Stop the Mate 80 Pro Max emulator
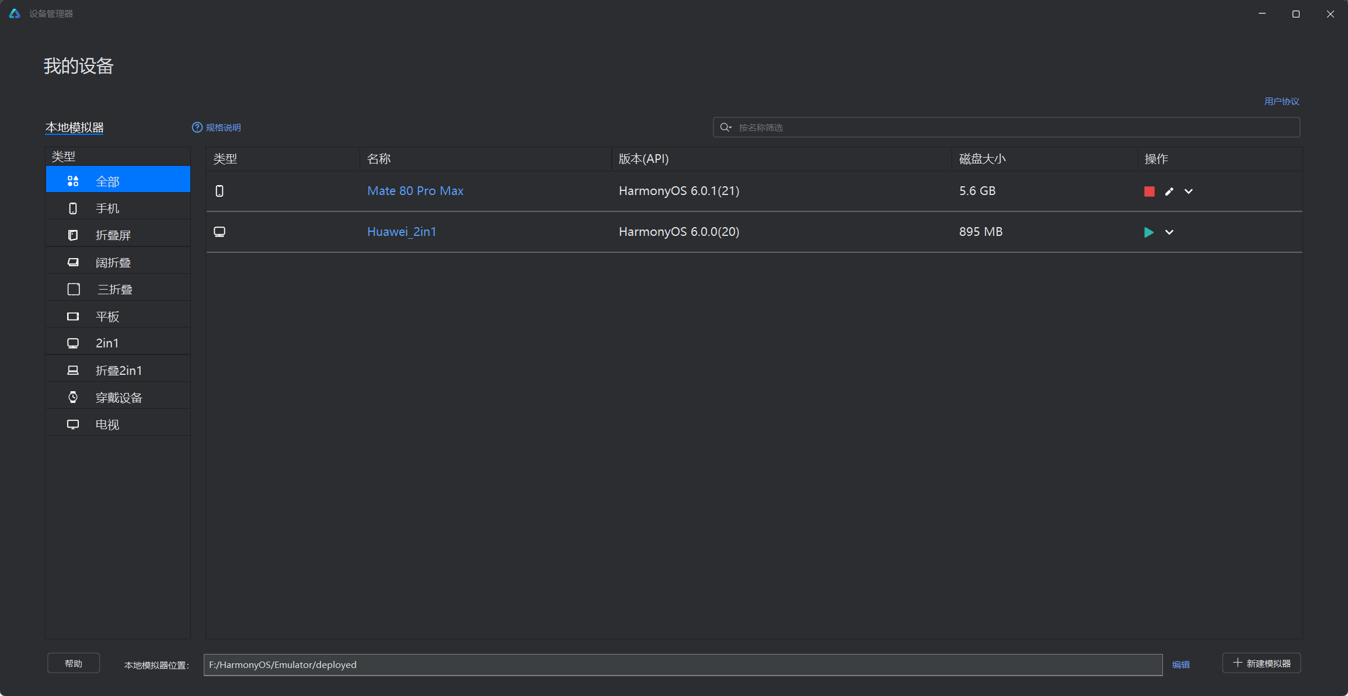 (x=1149, y=192)
